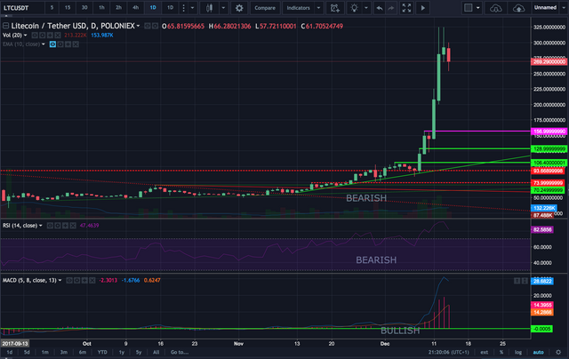Expand ideas lightbulb dropdown arrow

tap(365, 8)
